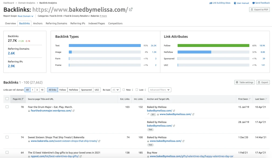This screenshot has height=158, width=272.
Task: Sort by First Seen column icon
Action: pos(250,99)
